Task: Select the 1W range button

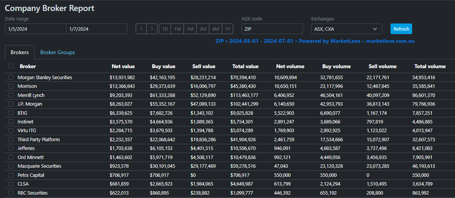Action: (177, 29)
